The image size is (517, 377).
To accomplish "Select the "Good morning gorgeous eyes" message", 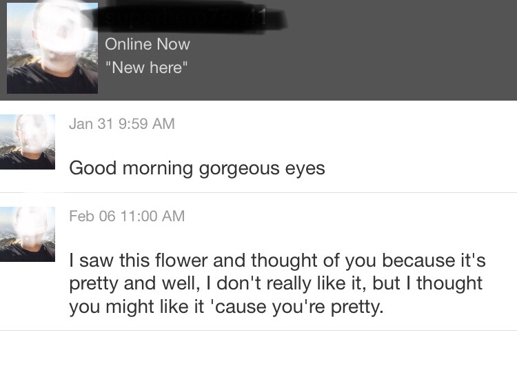I will 196,168.
